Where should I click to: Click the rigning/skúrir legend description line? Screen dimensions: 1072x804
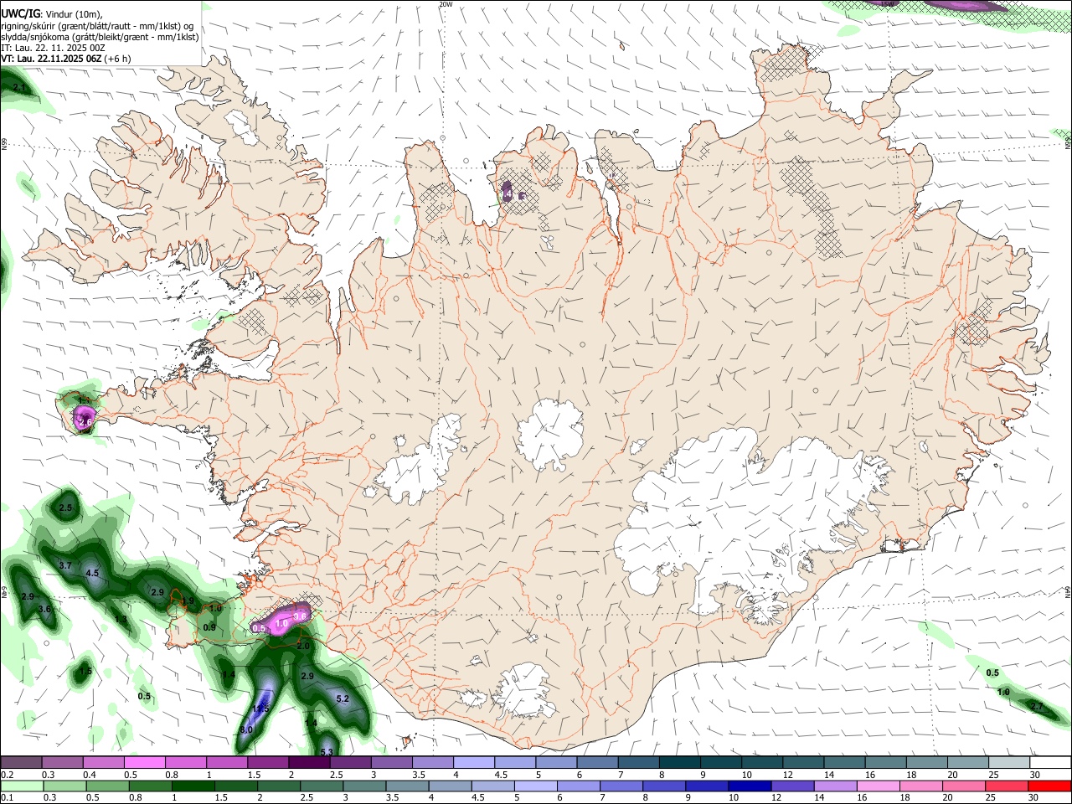97,26
